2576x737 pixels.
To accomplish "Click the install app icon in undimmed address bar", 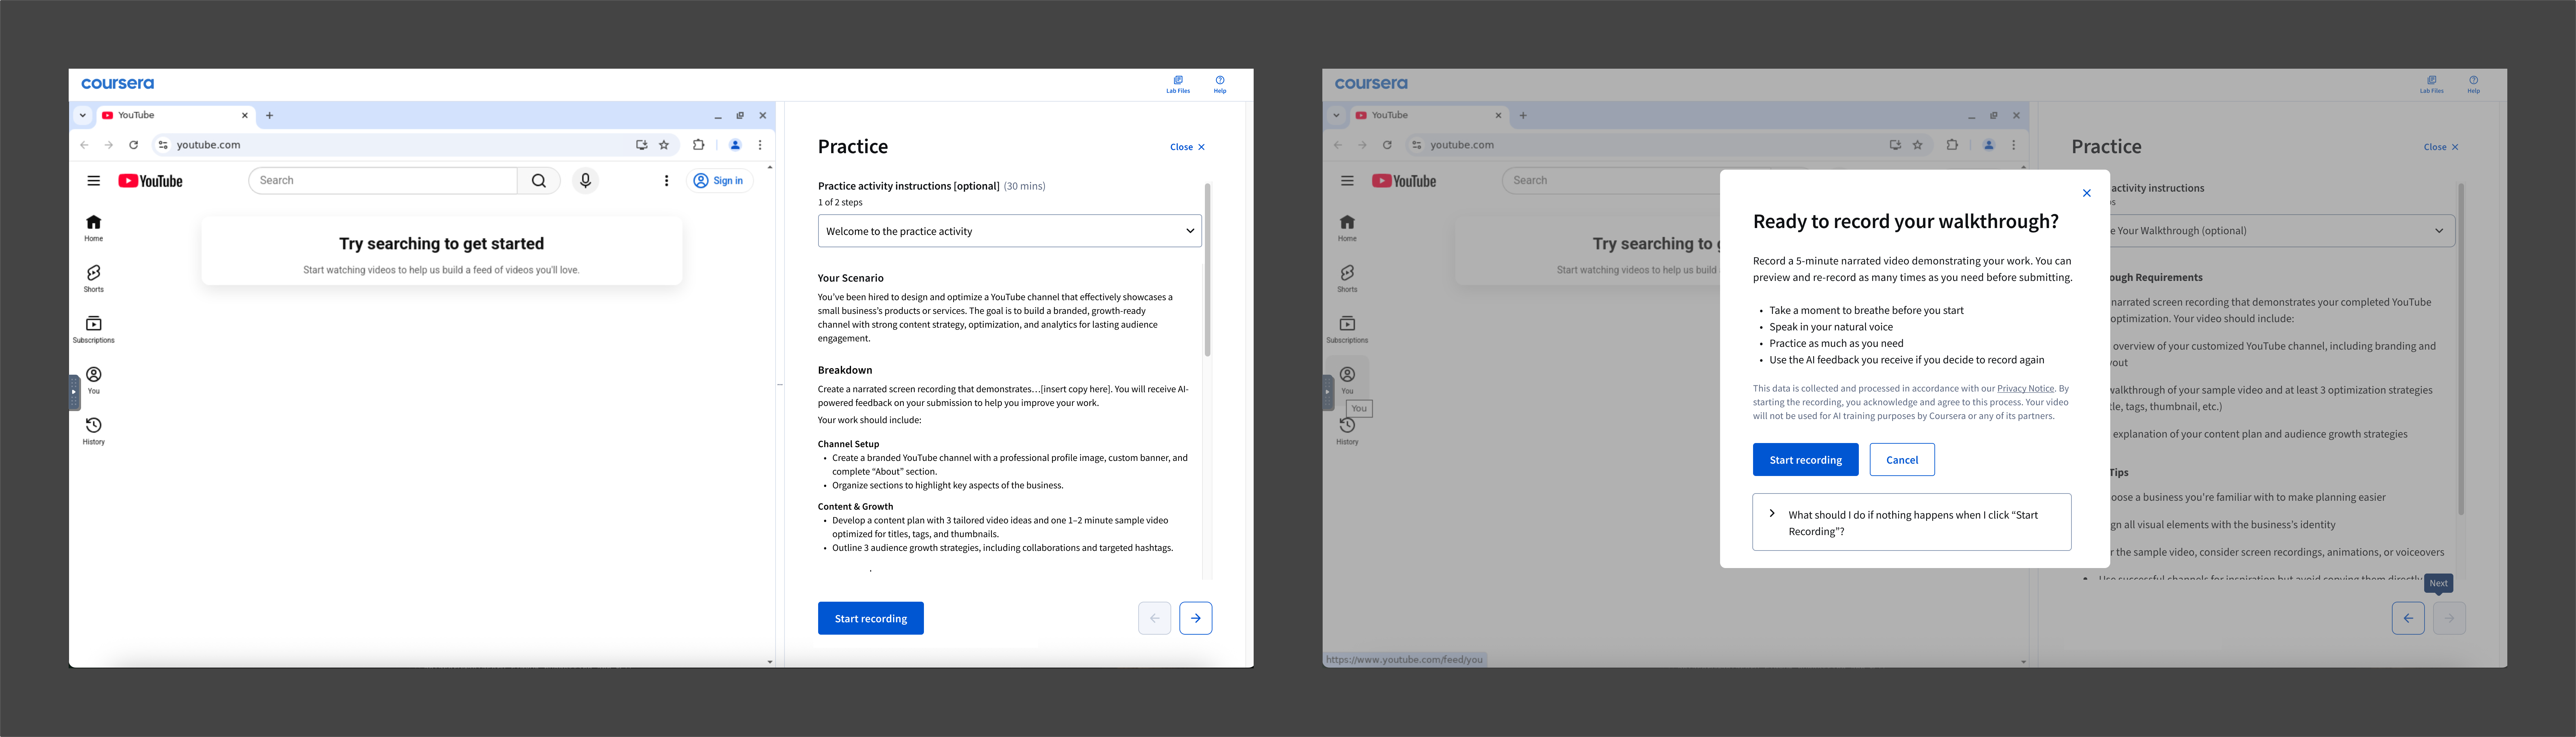I will (x=642, y=145).
